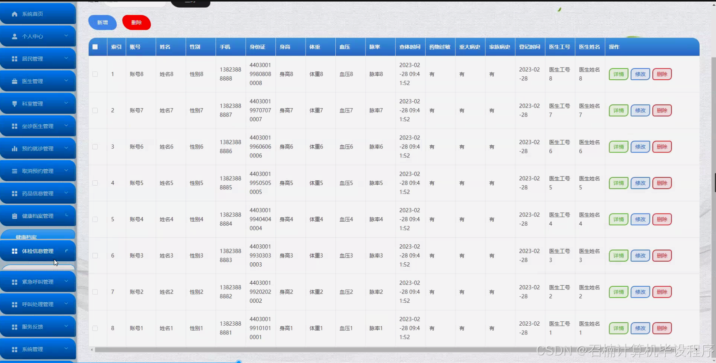Viewport: 716px width, 363px height.
Task: Click the grid icon beside 紧急呼叫管理
Action: [14, 282]
